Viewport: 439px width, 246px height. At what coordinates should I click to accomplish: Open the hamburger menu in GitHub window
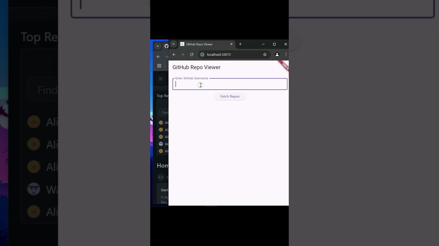[x=161, y=79]
